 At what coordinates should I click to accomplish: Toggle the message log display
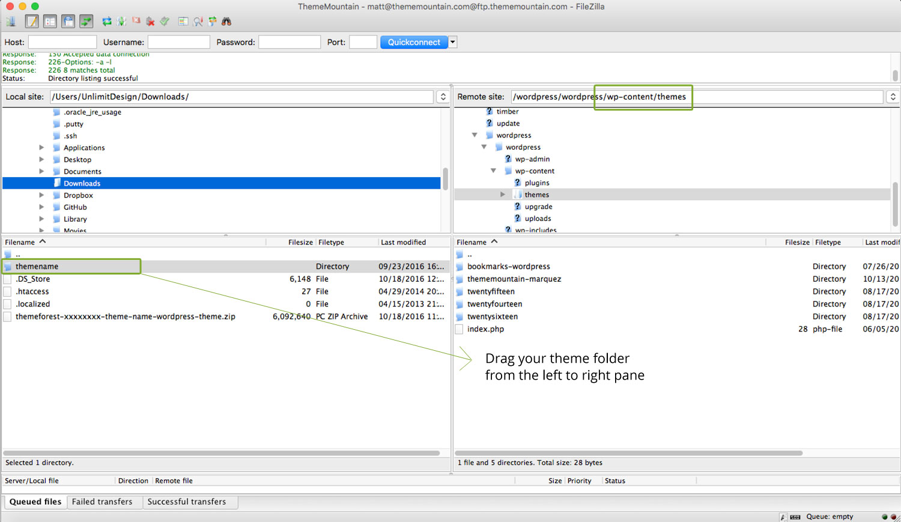click(32, 22)
